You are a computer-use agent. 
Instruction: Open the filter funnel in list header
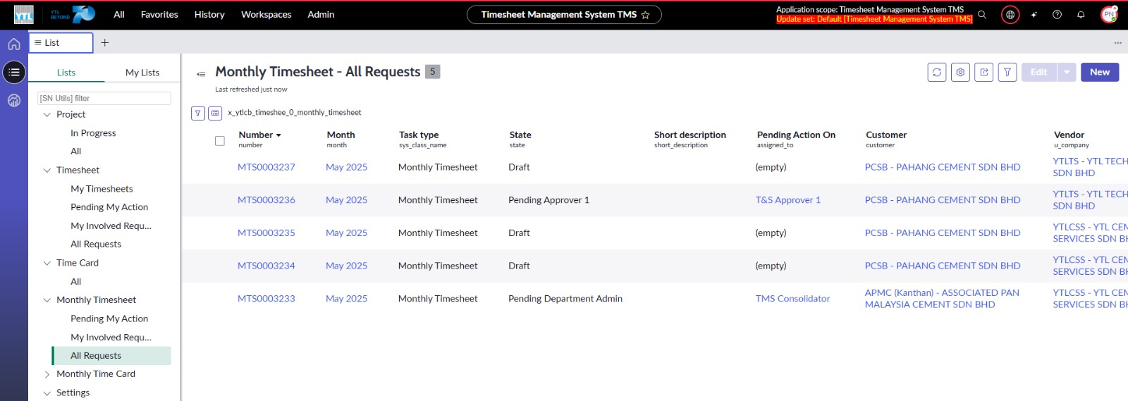(1007, 72)
